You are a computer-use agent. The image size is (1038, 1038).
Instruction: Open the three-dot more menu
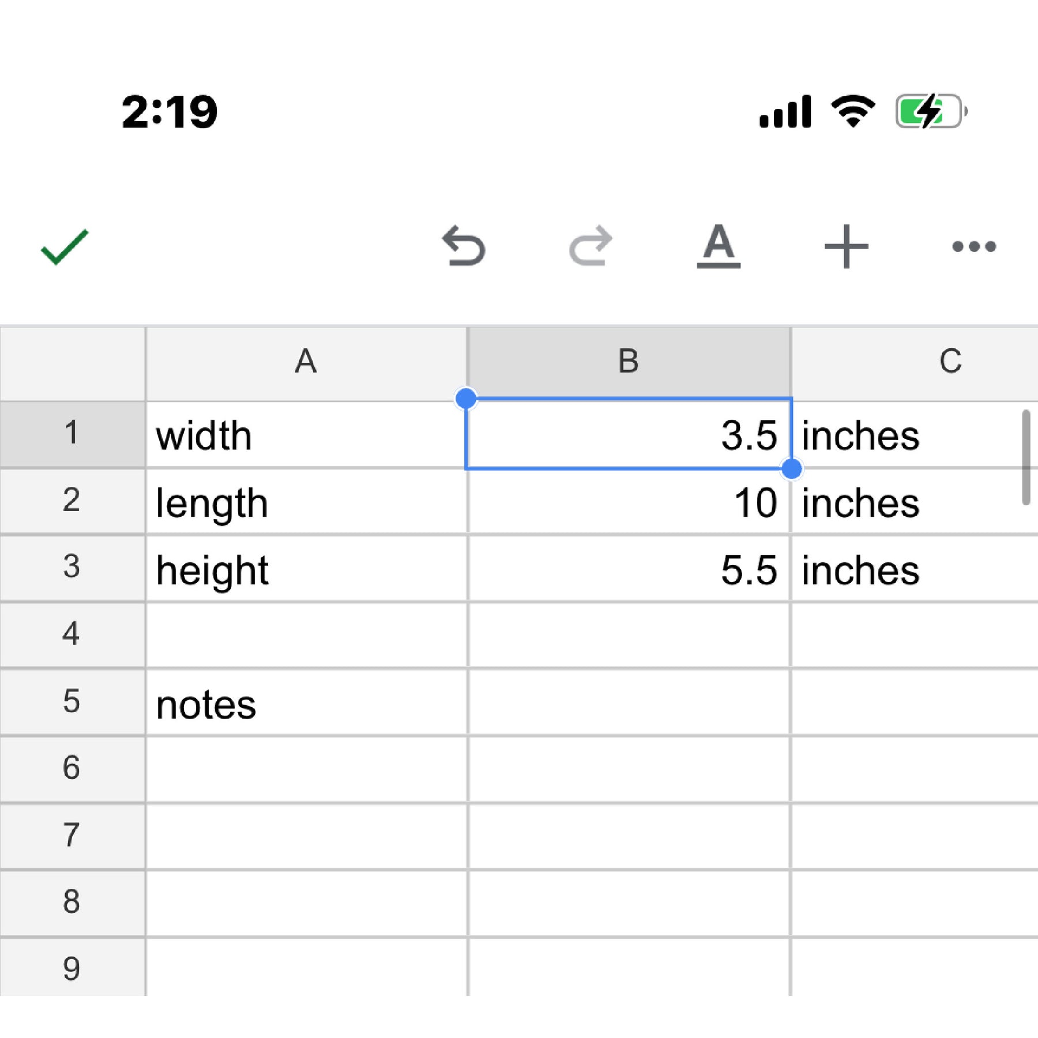coord(973,246)
